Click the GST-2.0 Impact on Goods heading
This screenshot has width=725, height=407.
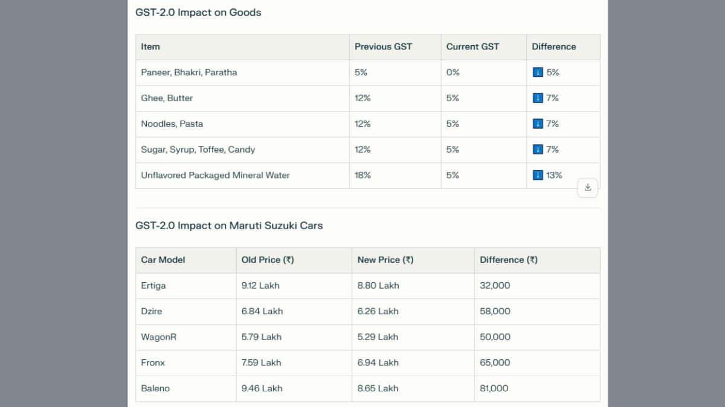point(198,13)
